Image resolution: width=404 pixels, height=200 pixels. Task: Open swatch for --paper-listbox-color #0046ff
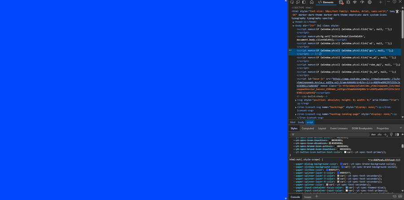tap(327, 170)
